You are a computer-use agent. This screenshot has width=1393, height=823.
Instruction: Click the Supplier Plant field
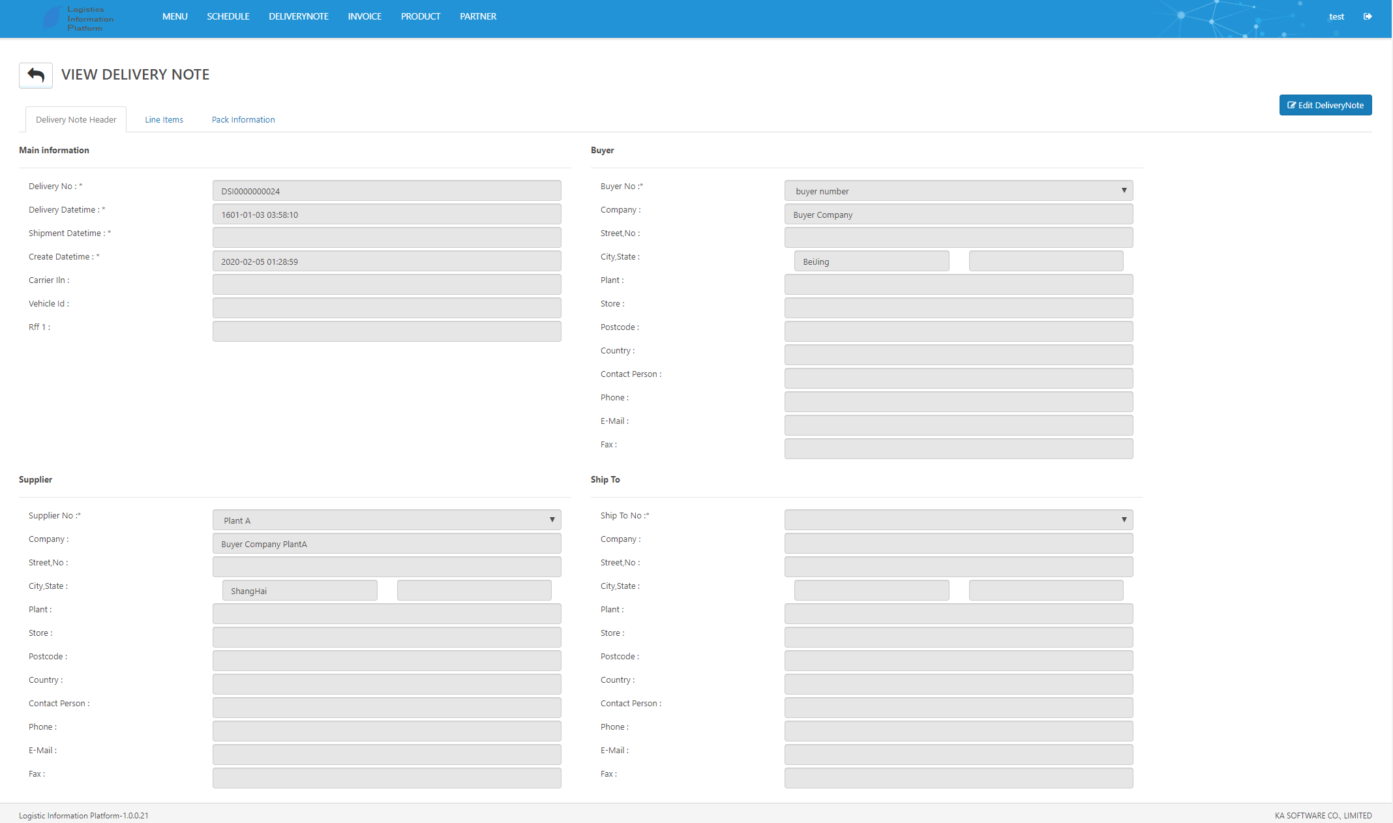pos(387,614)
